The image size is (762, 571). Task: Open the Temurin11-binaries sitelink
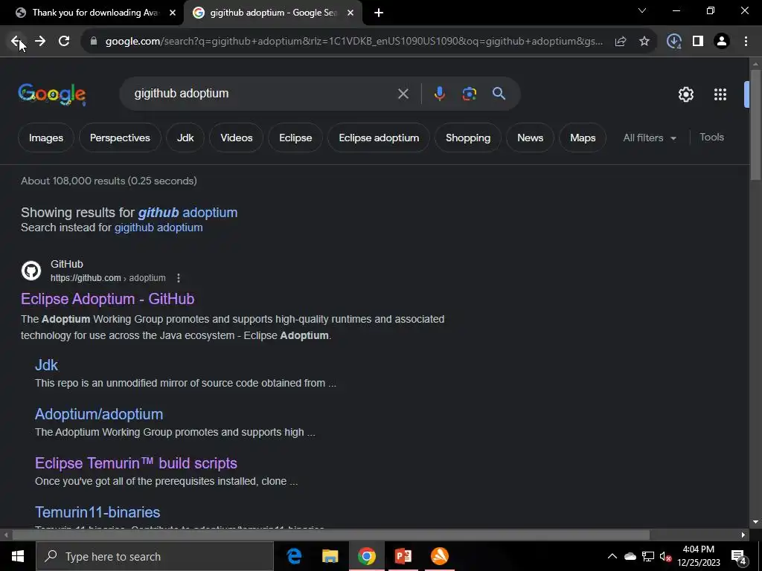coord(97,512)
